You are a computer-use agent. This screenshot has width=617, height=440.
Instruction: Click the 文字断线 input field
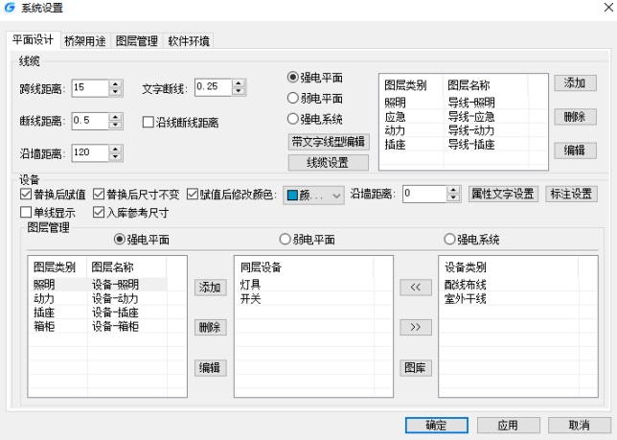tap(213, 87)
